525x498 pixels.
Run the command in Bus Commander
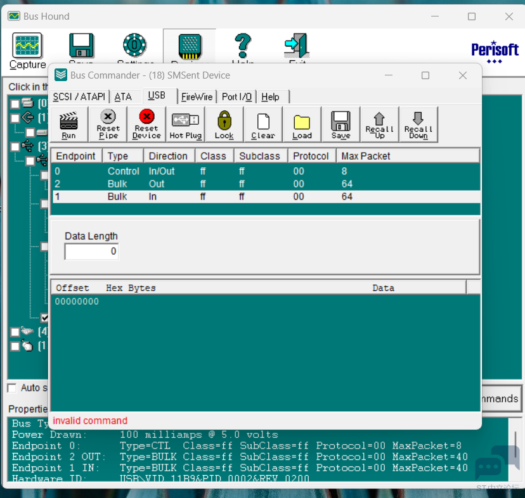[68, 125]
